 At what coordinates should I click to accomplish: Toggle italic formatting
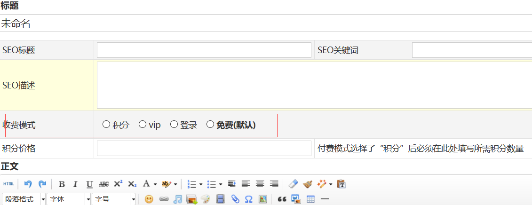75,184
